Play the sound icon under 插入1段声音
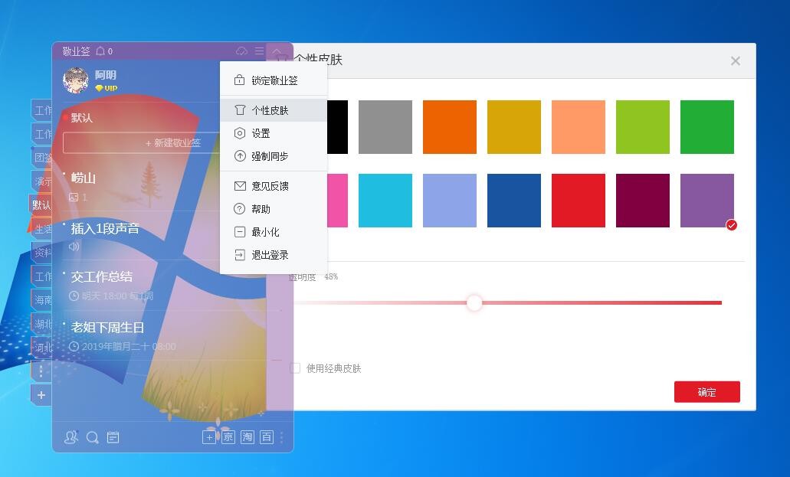The image size is (790, 477). pos(74,247)
